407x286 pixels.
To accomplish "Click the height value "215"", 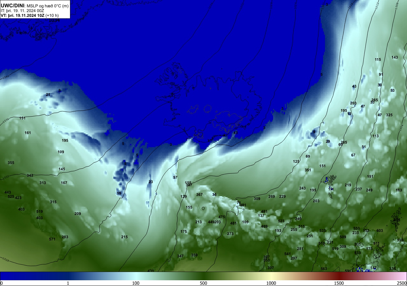I will 124,237.
